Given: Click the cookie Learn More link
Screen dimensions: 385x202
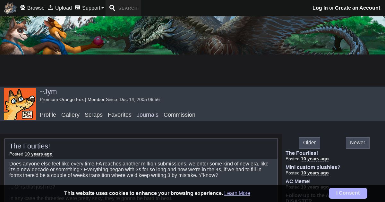Looking at the screenshot, I should [x=237, y=193].
